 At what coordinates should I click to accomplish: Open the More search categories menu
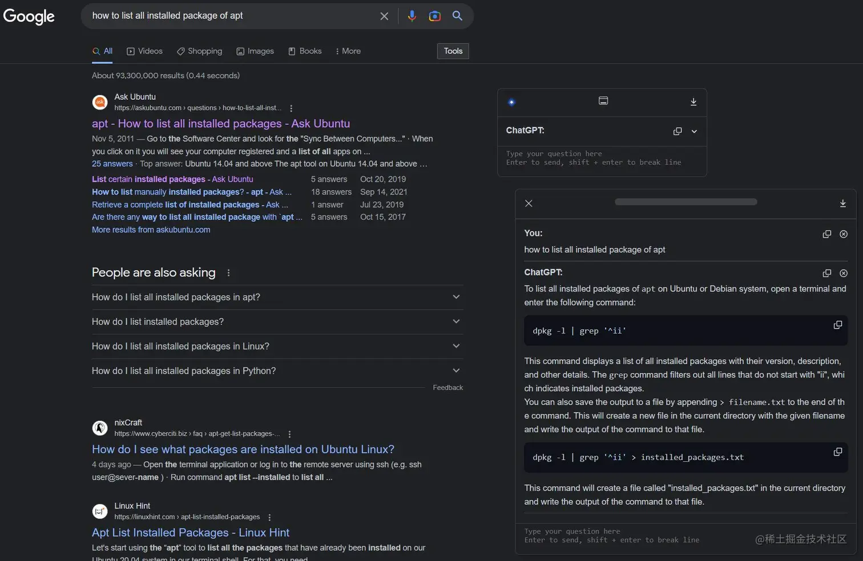tap(348, 51)
